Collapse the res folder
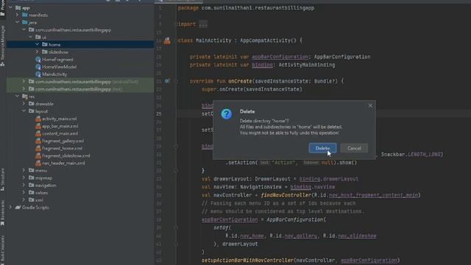This screenshot has width=471, height=265. [x=17, y=96]
